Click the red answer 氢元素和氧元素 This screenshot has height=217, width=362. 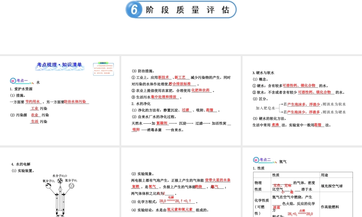[x=180, y=210]
